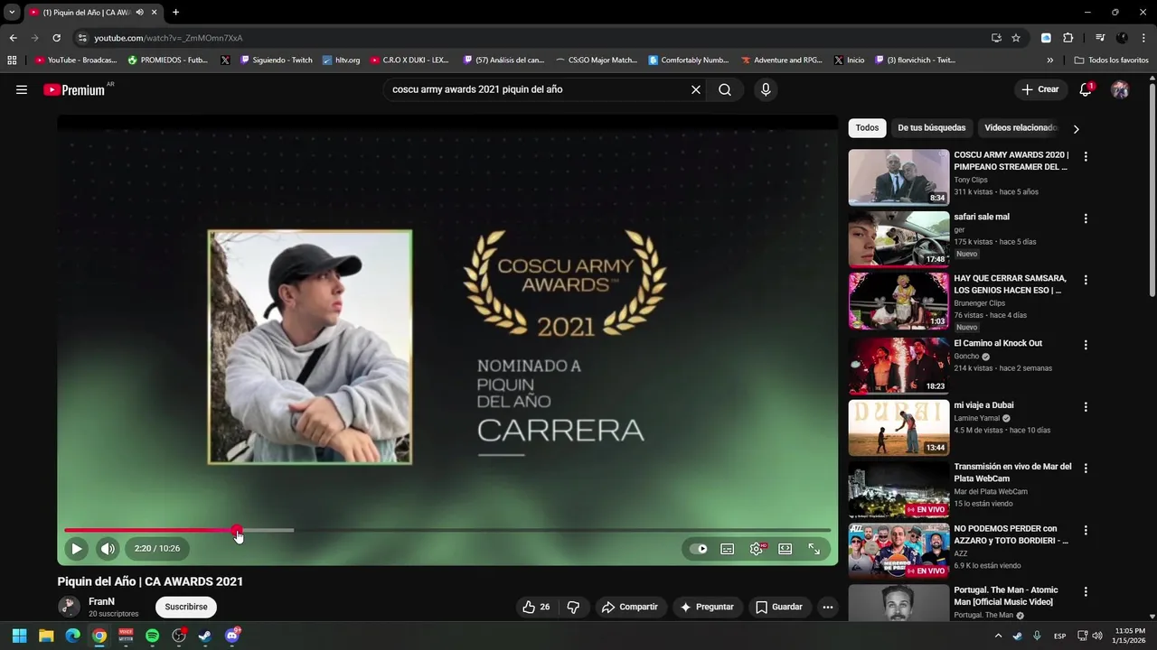Toggle autoplay switch in player
Viewport: 1157px width, 650px height.
(698, 548)
